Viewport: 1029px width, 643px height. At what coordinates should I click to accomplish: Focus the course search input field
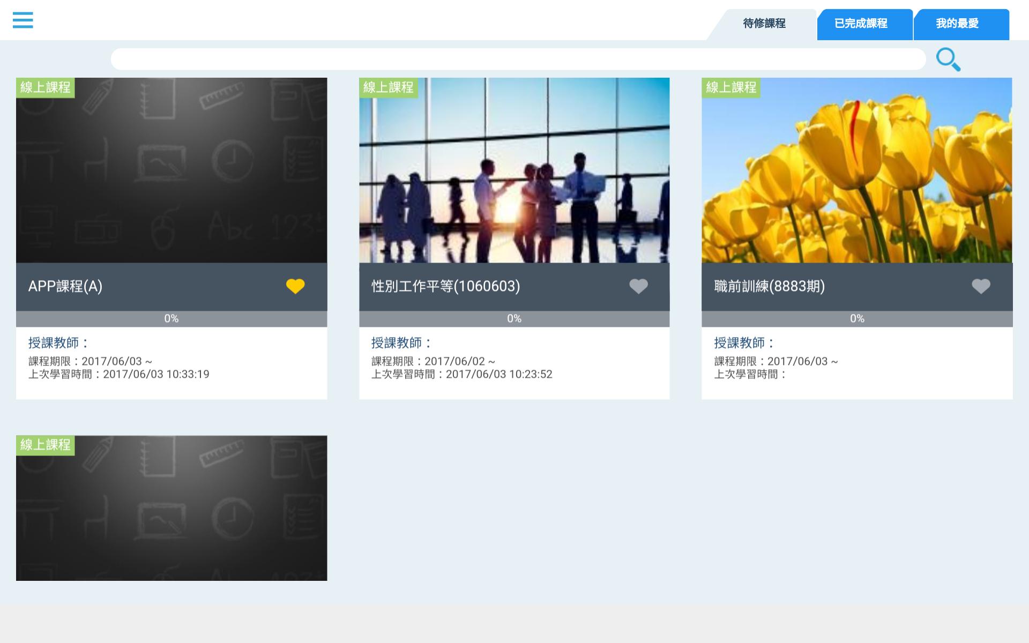[518, 59]
